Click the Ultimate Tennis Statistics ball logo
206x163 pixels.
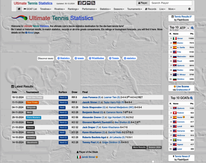tap(19, 18)
